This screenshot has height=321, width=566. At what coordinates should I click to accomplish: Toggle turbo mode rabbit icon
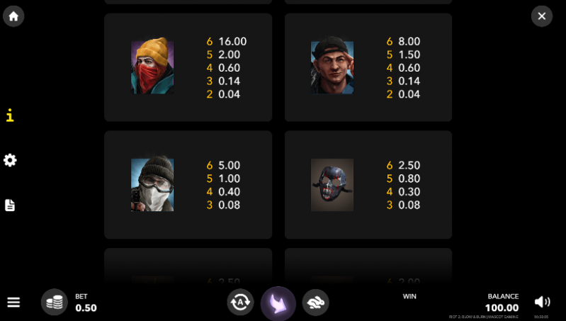point(315,303)
